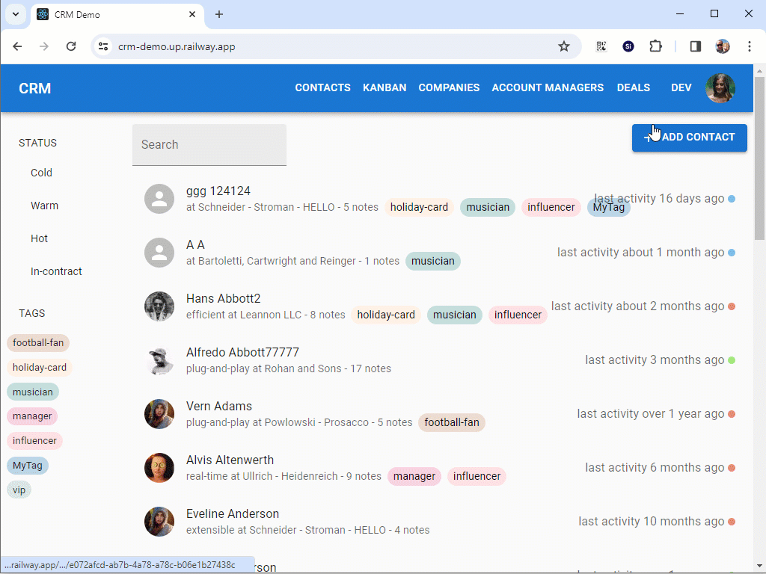Open the Chrome customization menu via three dots
Screen dimensions: 766x574
pyautogui.click(x=750, y=46)
